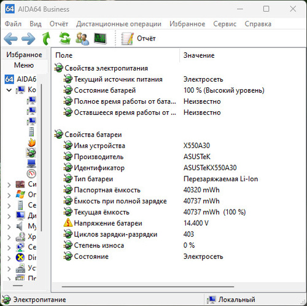Select the Имя устройства row
307x306 pixels.
tap(136, 146)
